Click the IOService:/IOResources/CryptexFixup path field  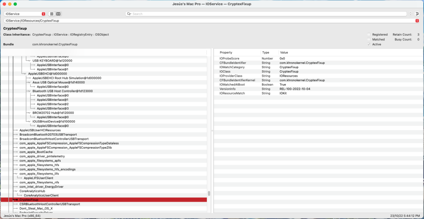(212, 21)
